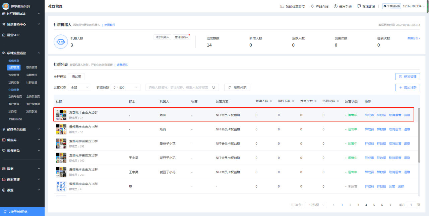Click the magnifier icon in the search box

pos(213,87)
